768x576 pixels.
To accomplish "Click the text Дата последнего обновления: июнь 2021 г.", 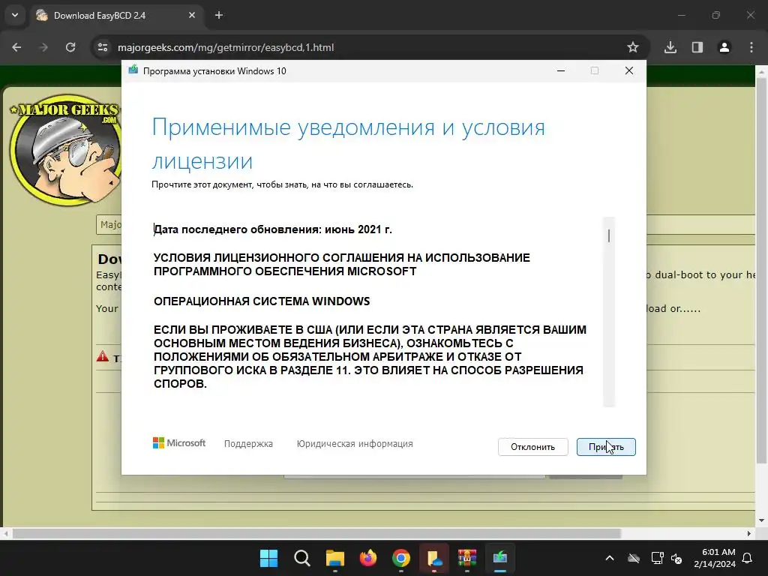I will 273,229.
